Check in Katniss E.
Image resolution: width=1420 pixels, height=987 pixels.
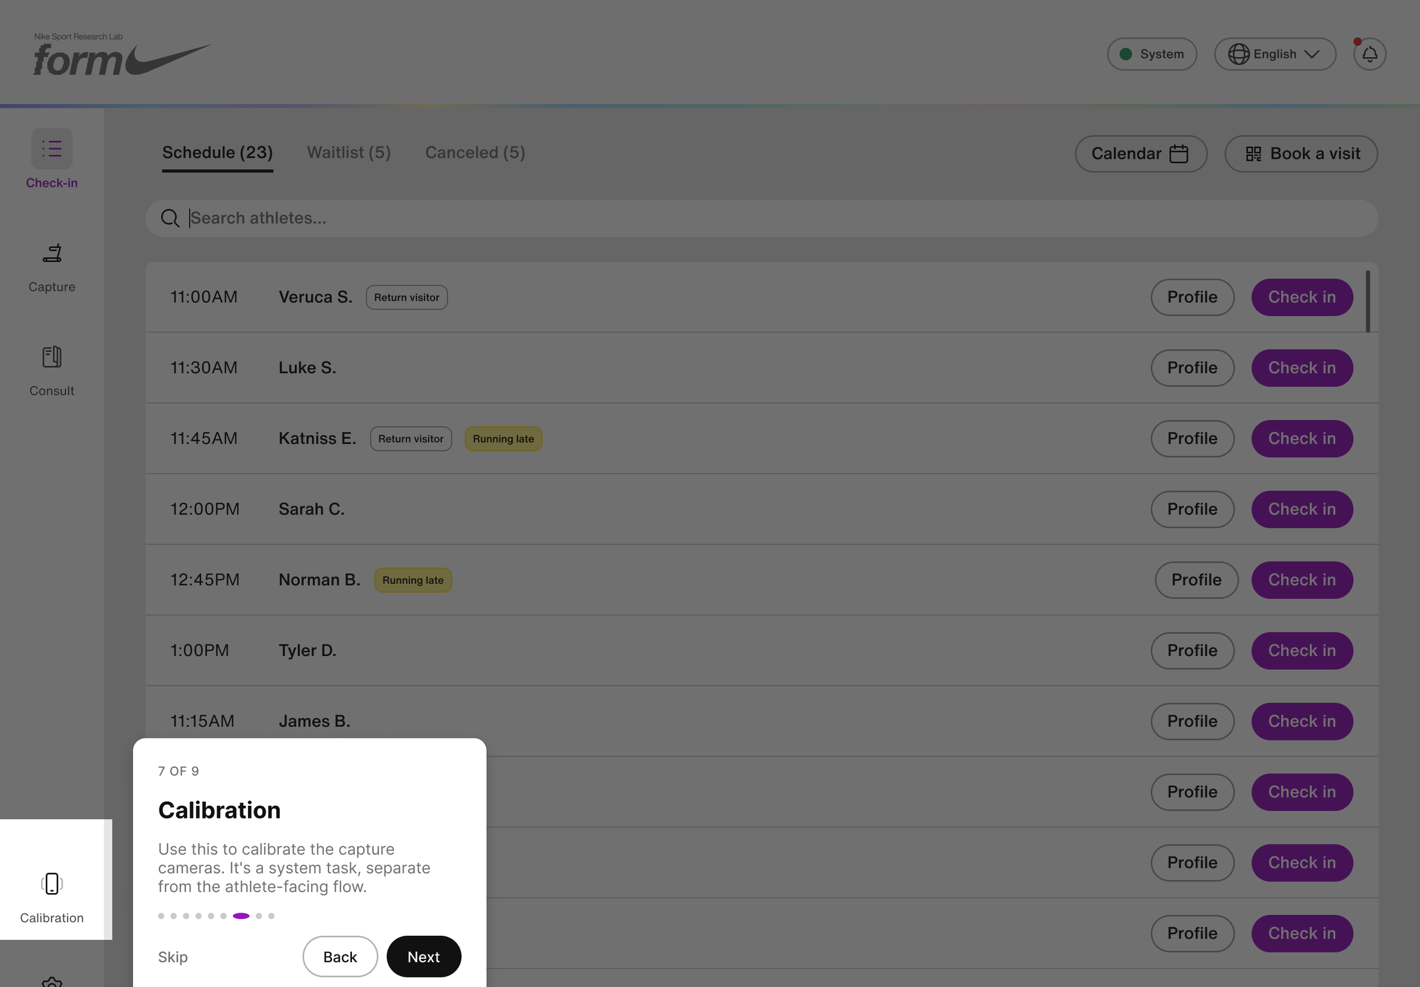pyautogui.click(x=1302, y=439)
